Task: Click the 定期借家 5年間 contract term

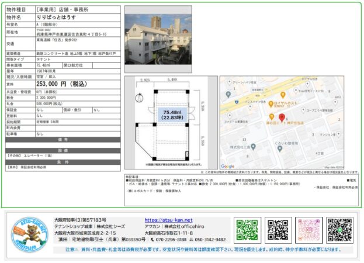Action: click(47, 122)
